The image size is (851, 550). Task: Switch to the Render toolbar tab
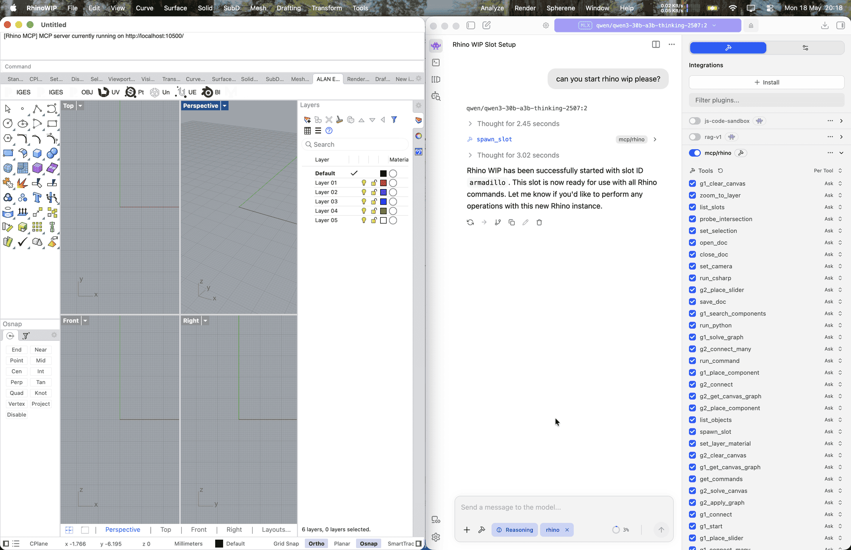coord(358,79)
